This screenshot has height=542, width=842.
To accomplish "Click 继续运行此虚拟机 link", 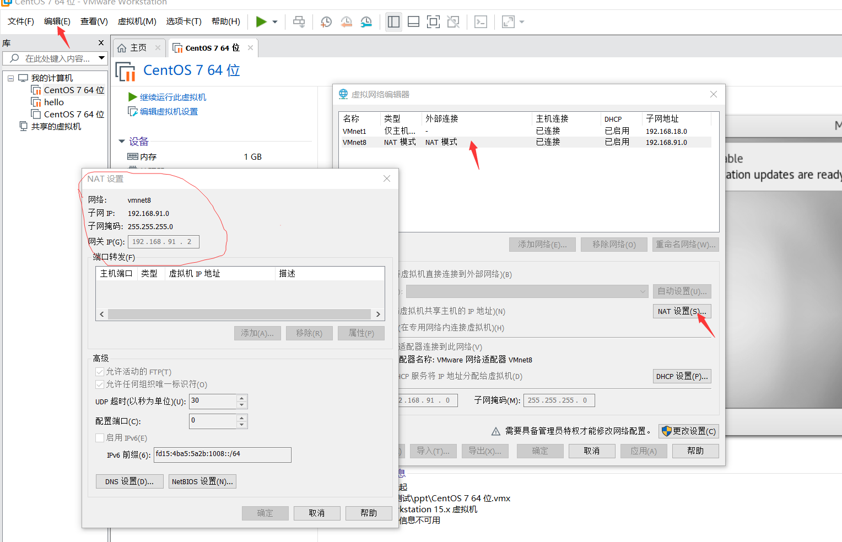I will (172, 97).
